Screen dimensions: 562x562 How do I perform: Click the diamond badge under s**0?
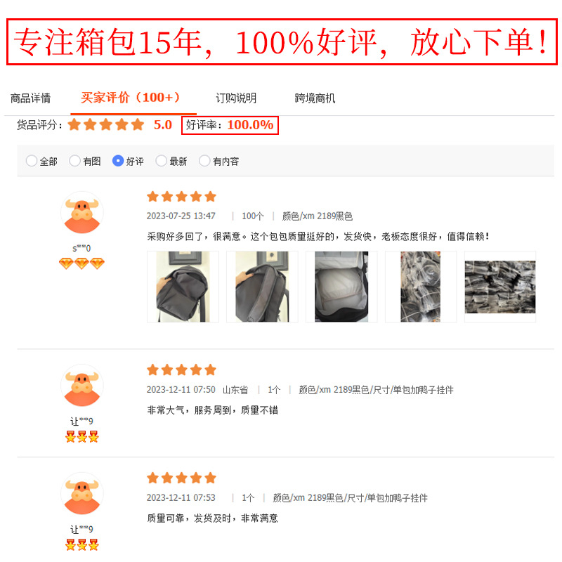(81, 263)
